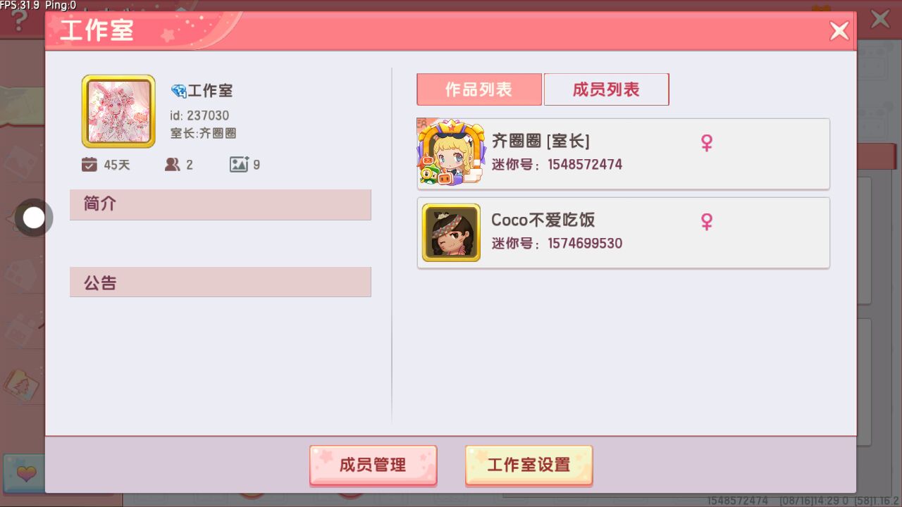The height and width of the screenshot is (507, 902).
Task: Tap the white floating circle button
Action: point(33,218)
